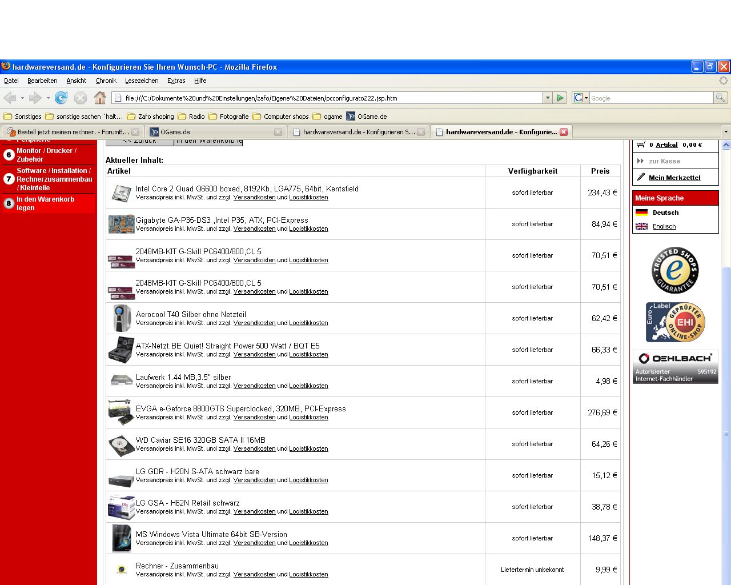Click Versandkosten link in Aerocool T40 row
731x585 pixels.
[x=254, y=323]
